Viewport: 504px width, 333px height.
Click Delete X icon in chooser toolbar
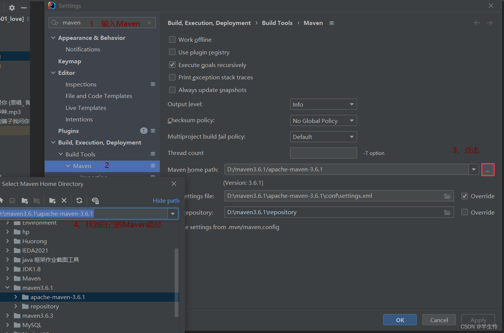pyautogui.click(x=64, y=200)
